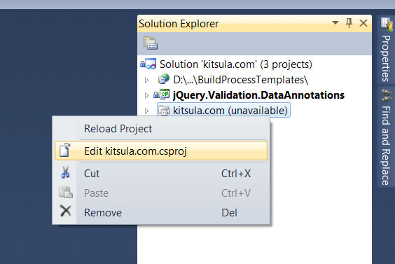Select the Solution 'kitsula.com' root item
This screenshot has width=395, height=264.
coord(236,64)
